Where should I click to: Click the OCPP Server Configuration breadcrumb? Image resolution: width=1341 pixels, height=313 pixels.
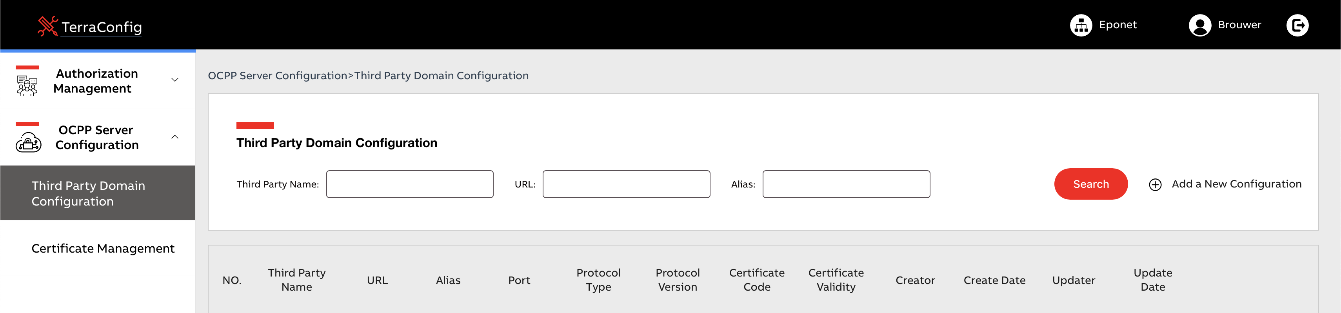pyautogui.click(x=277, y=76)
